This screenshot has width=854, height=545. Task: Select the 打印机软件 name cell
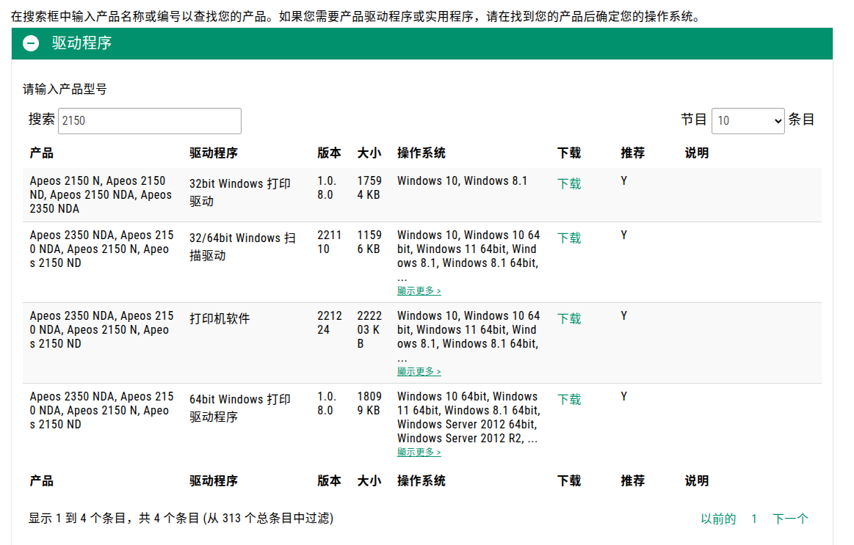pyautogui.click(x=220, y=319)
